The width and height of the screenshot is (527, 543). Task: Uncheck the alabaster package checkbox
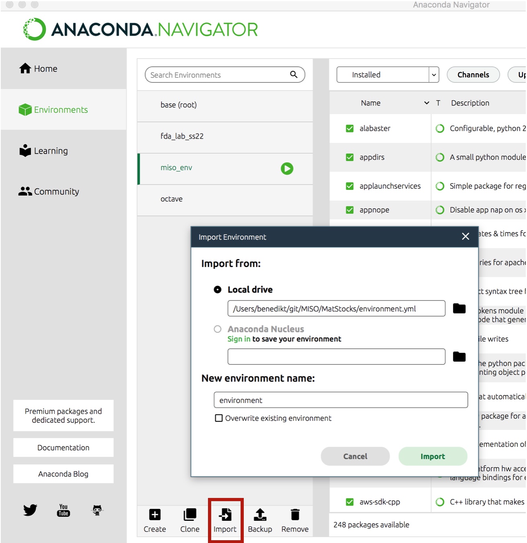[350, 128]
